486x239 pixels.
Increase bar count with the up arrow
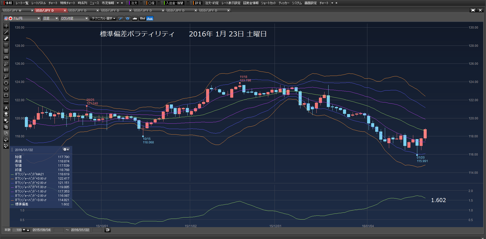pyautogui.click(x=28, y=230)
